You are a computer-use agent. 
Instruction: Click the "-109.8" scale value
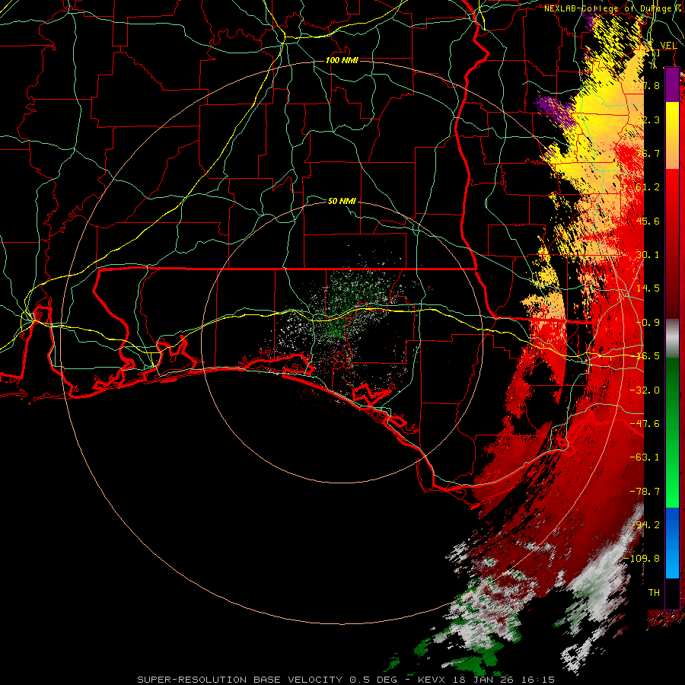click(643, 559)
